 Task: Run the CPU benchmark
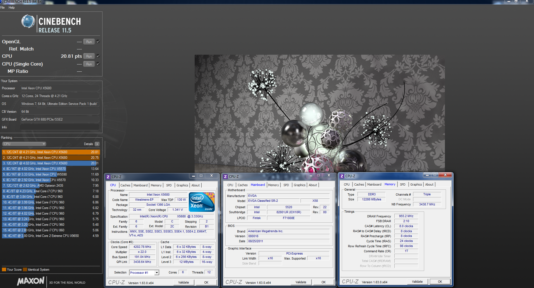[x=89, y=56]
